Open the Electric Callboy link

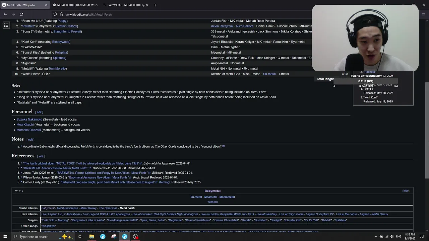click(x=66, y=26)
